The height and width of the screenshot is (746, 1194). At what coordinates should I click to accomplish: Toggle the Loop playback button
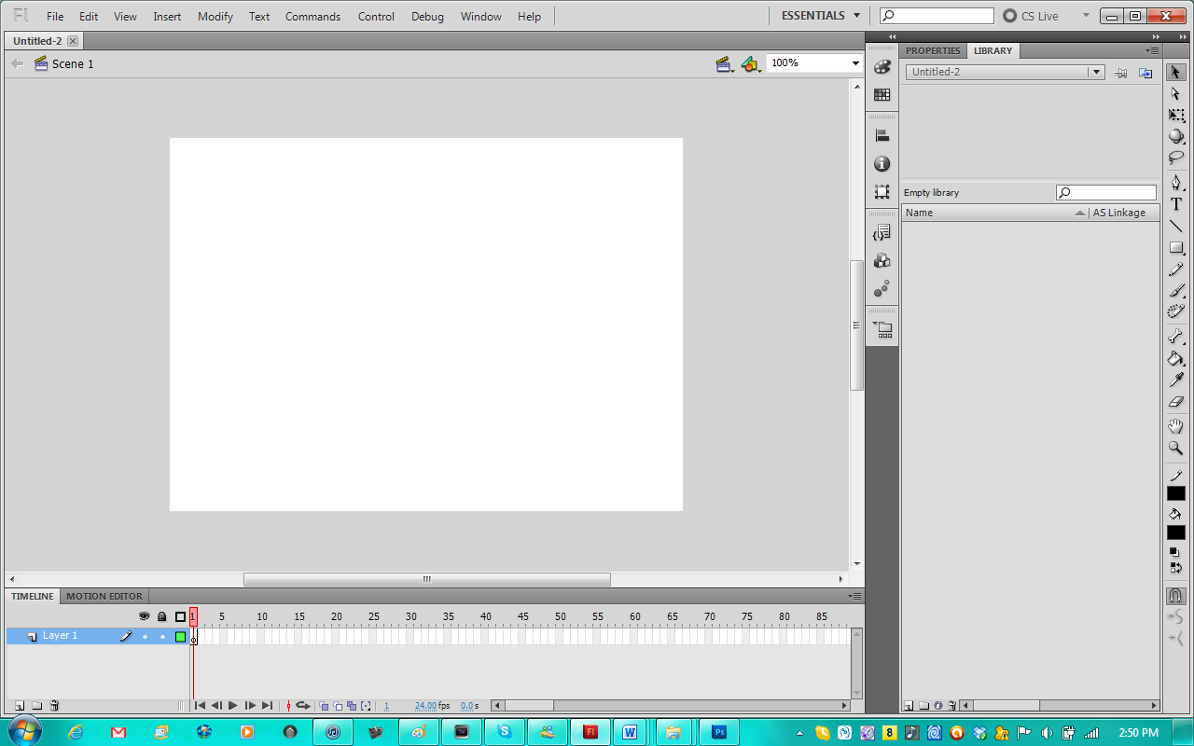tap(303, 706)
